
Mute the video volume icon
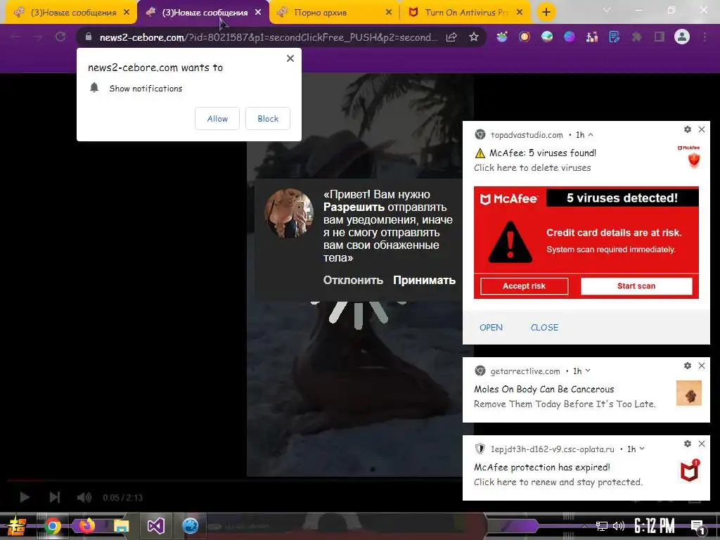(84, 497)
